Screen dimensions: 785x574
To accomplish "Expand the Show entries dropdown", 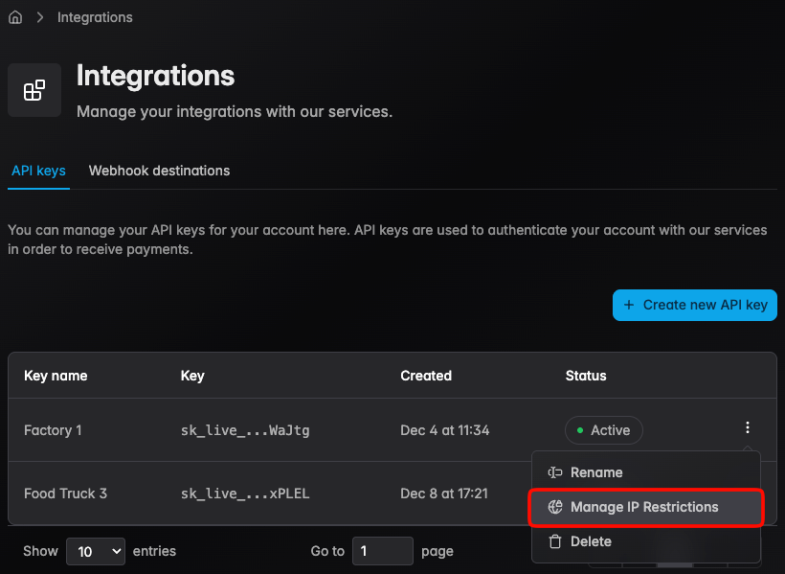I will point(96,551).
